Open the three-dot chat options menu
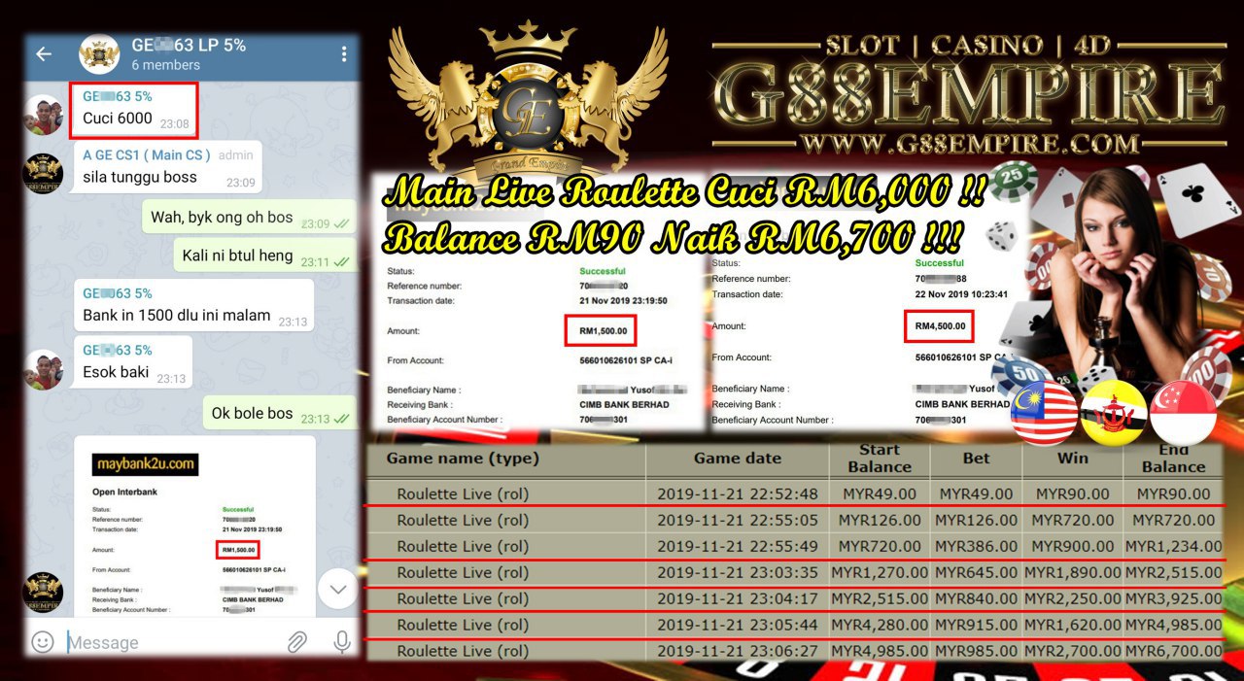Viewport: 1244px width, 681px height. point(344,54)
